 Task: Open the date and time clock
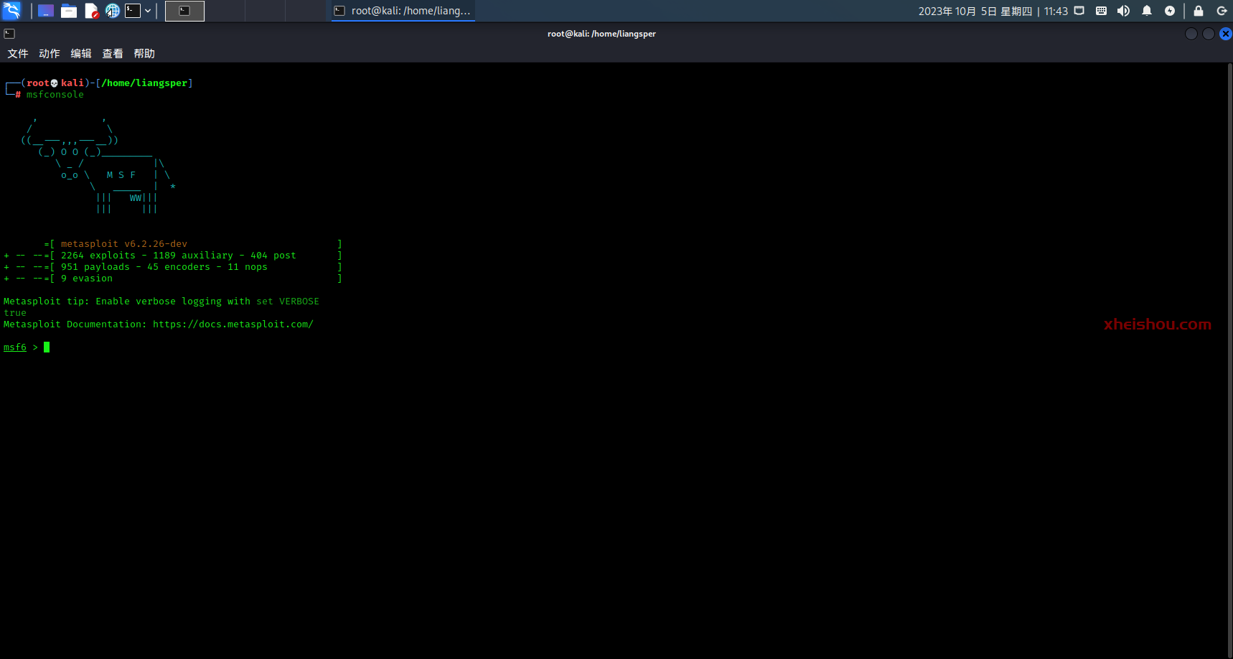coord(993,11)
